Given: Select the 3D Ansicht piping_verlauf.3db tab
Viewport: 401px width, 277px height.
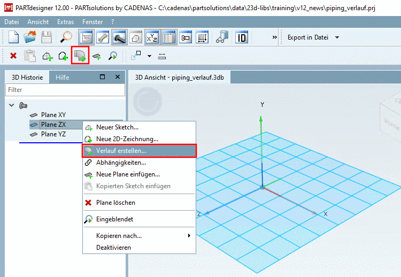Looking at the screenshot, I should (x=179, y=77).
